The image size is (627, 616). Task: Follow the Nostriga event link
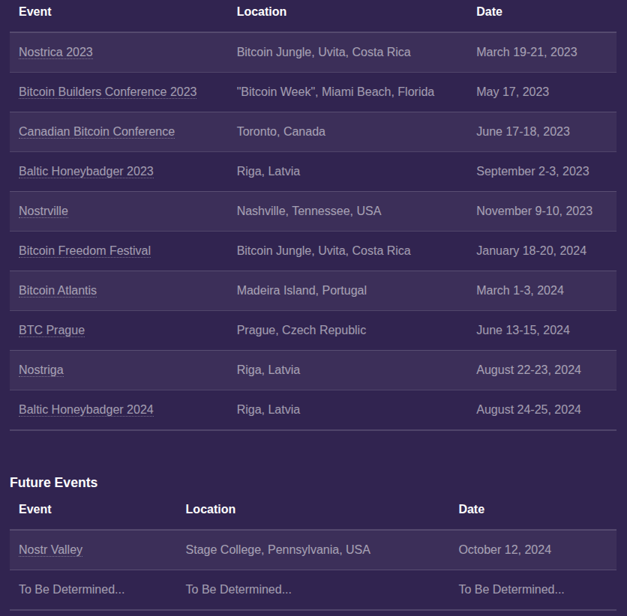coord(41,370)
